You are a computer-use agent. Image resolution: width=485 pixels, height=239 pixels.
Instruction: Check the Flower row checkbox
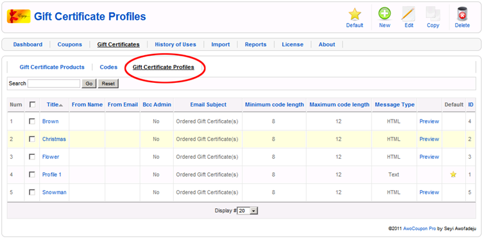32,157
